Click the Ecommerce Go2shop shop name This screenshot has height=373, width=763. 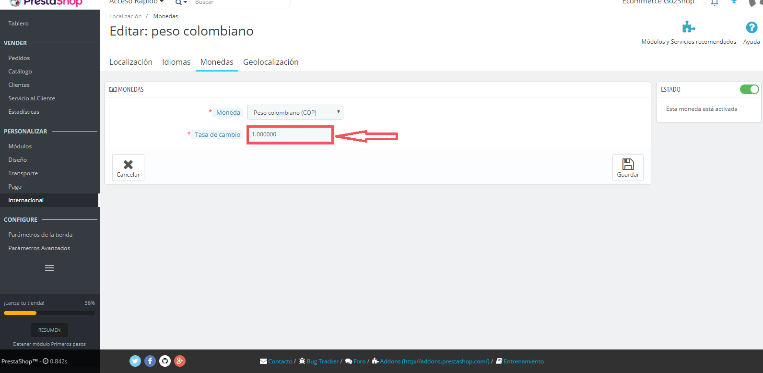coord(658,2)
